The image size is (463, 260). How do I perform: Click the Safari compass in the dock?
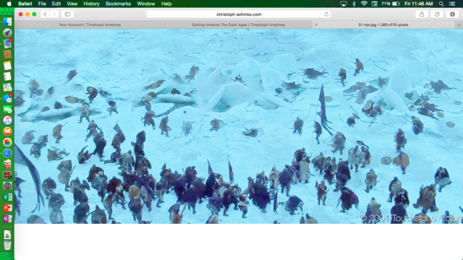click(7, 153)
